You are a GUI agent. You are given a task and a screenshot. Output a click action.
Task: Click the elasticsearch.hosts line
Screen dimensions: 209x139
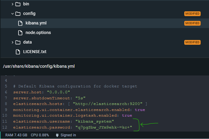pos(80,104)
